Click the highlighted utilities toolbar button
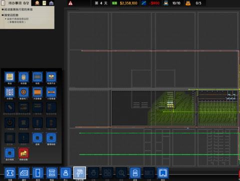 [79, 173]
